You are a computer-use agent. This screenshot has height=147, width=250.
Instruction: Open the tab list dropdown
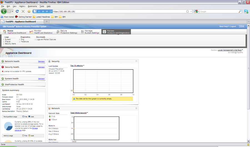[x=248, y=21]
